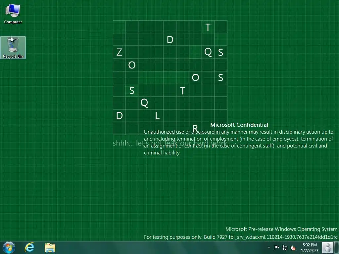The height and width of the screenshot is (254, 339).
Task: Select the Computer desktop icon
Action: [13, 14]
